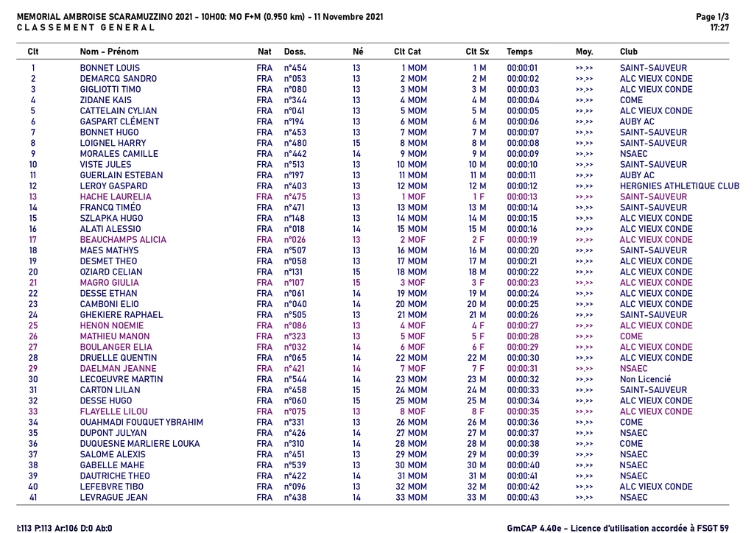Select the name HACHE LAURELIA
754x533 pixels.
[116, 197]
